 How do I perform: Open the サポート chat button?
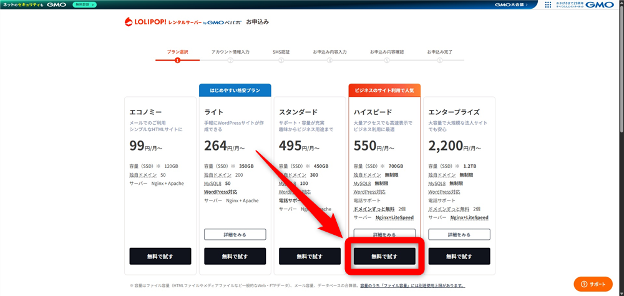point(593,284)
